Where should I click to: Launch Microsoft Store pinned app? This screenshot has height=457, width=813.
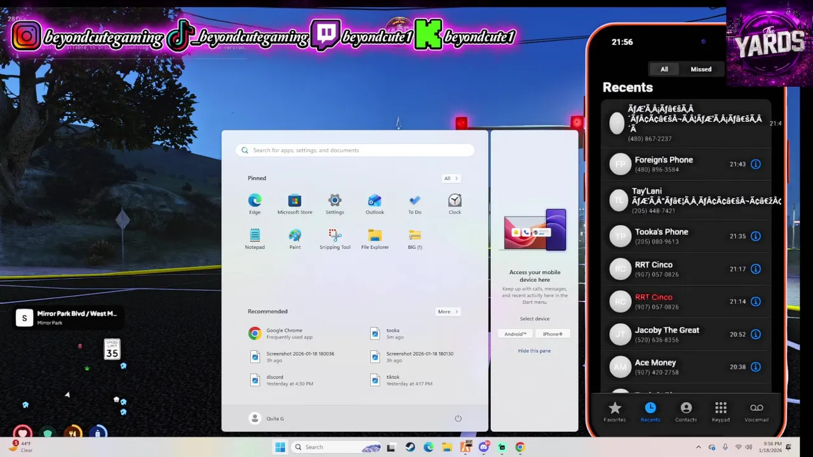[295, 204]
